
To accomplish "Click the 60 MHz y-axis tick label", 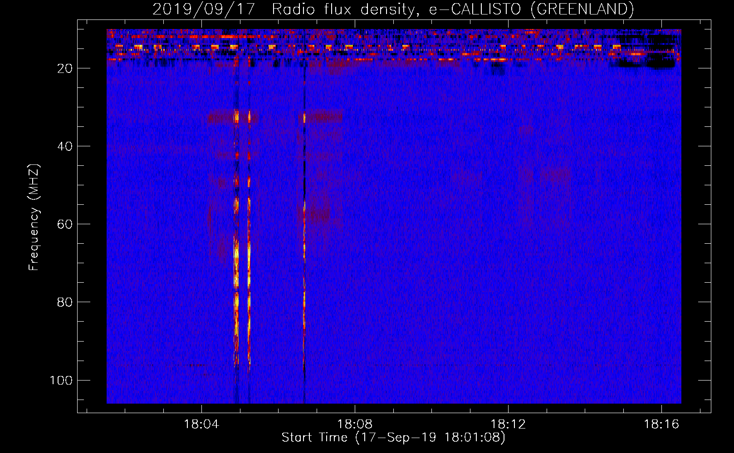I will [x=65, y=224].
